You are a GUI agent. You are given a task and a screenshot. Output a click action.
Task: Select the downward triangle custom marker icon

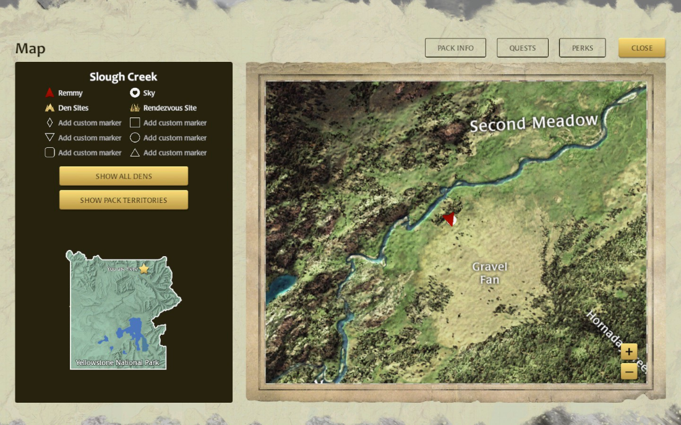pos(49,137)
